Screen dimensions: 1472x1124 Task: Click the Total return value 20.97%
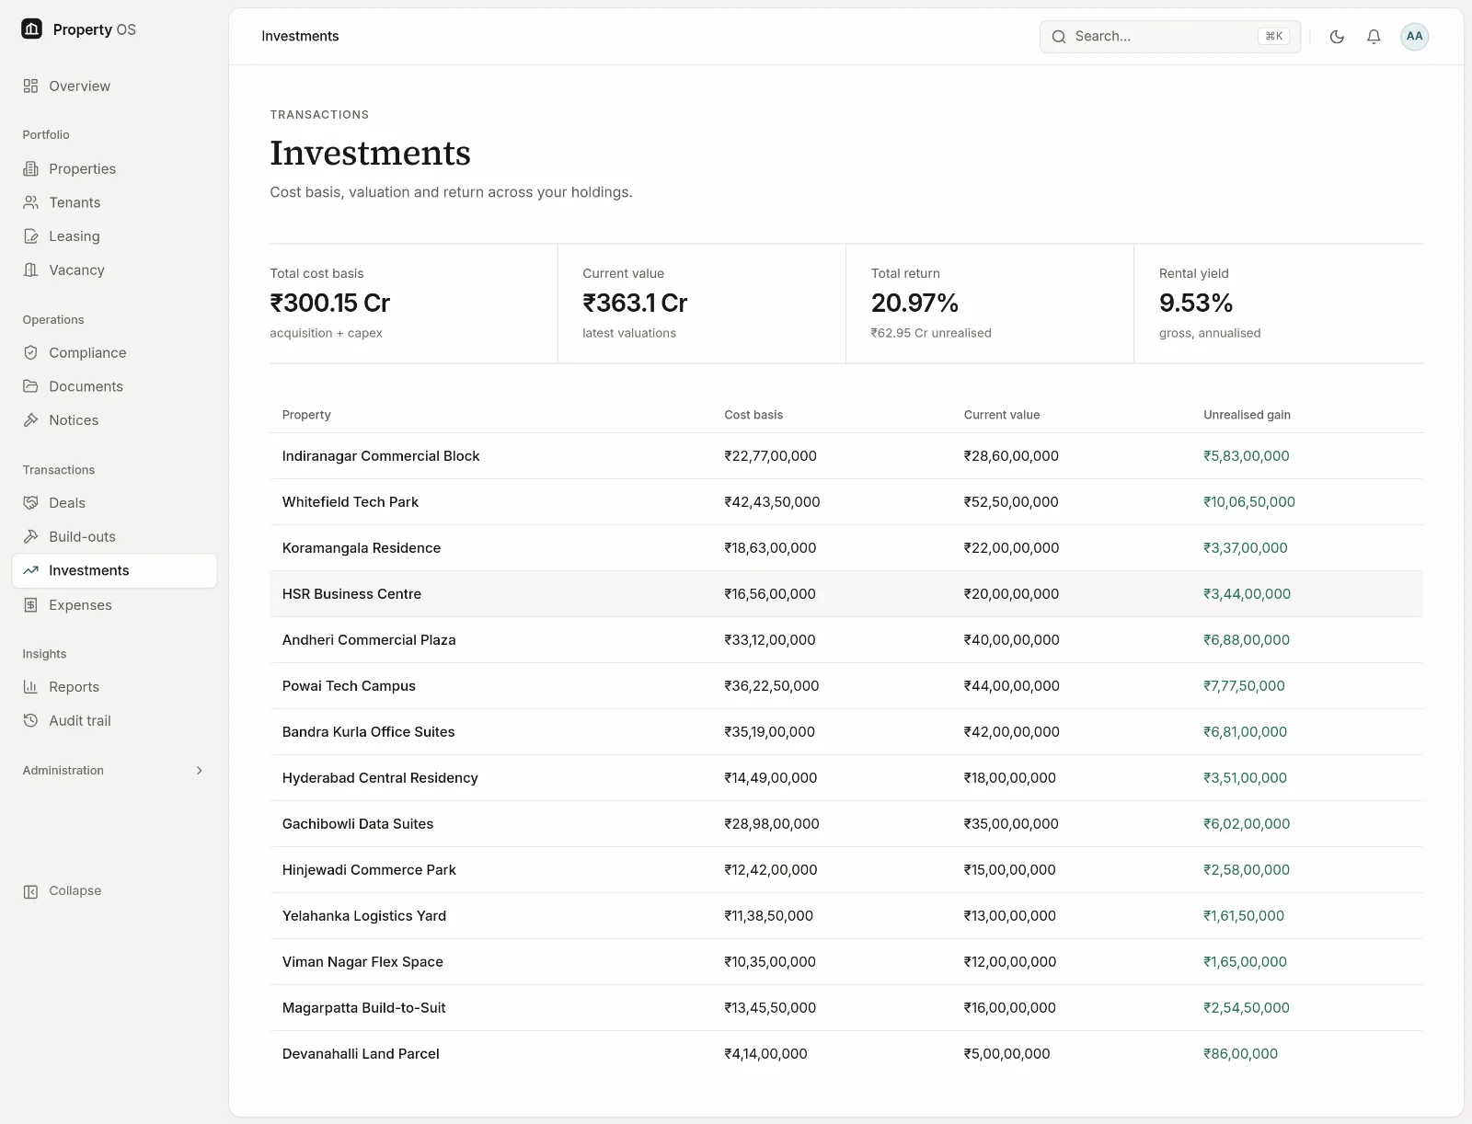pos(914,303)
